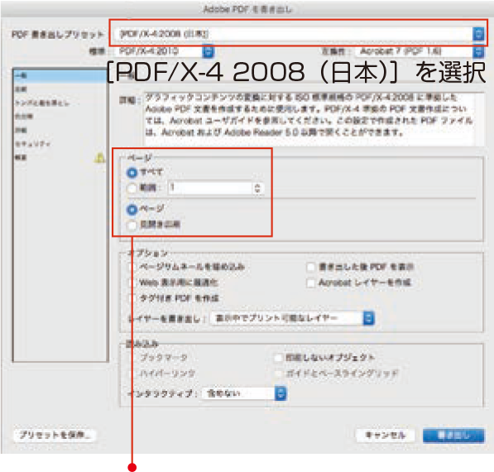
Task: Click the description text area
Action: (x=309, y=118)
